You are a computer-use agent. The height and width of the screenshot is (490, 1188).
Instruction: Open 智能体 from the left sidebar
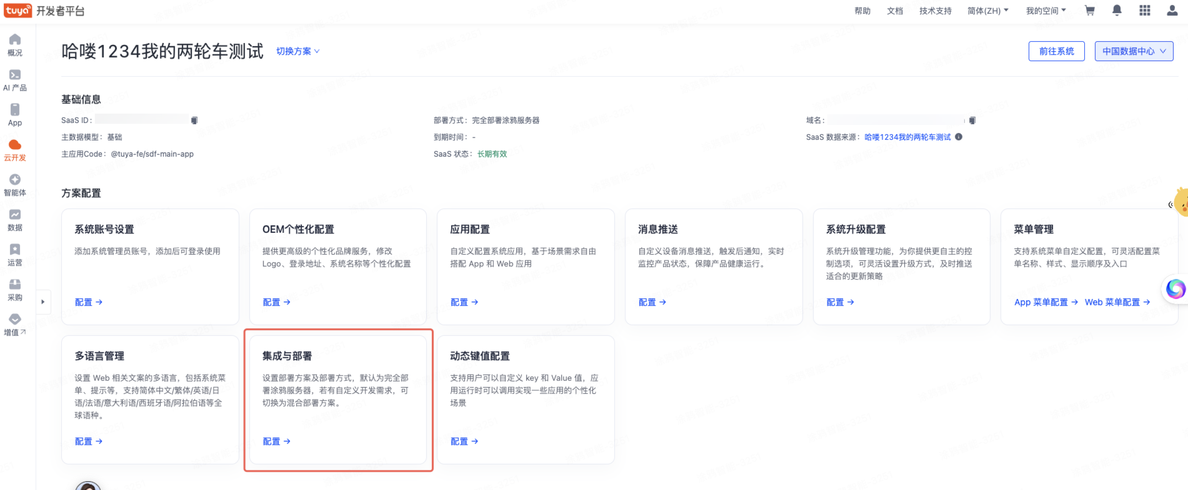pyautogui.click(x=15, y=185)
